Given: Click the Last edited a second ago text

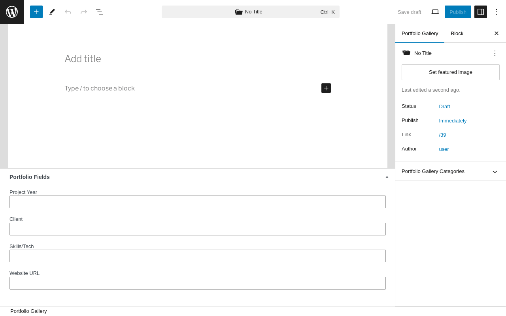Looking at the screenshot, I should [x=431, y=90].
